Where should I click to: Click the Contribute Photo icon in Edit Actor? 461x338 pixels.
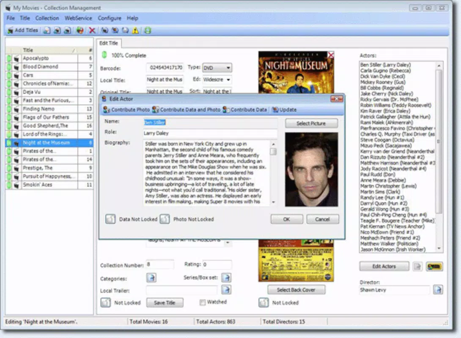click(126, 109)
